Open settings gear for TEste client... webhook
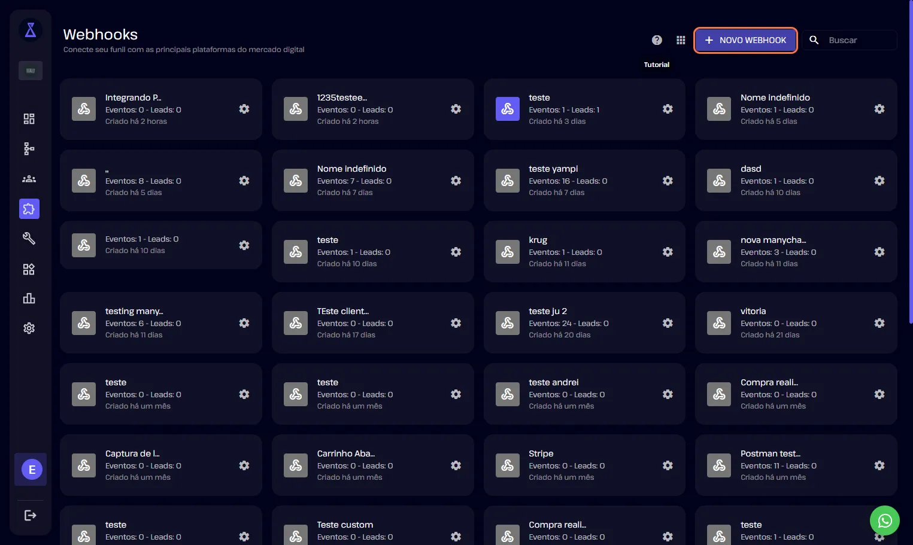 click(x=456, y=323)
